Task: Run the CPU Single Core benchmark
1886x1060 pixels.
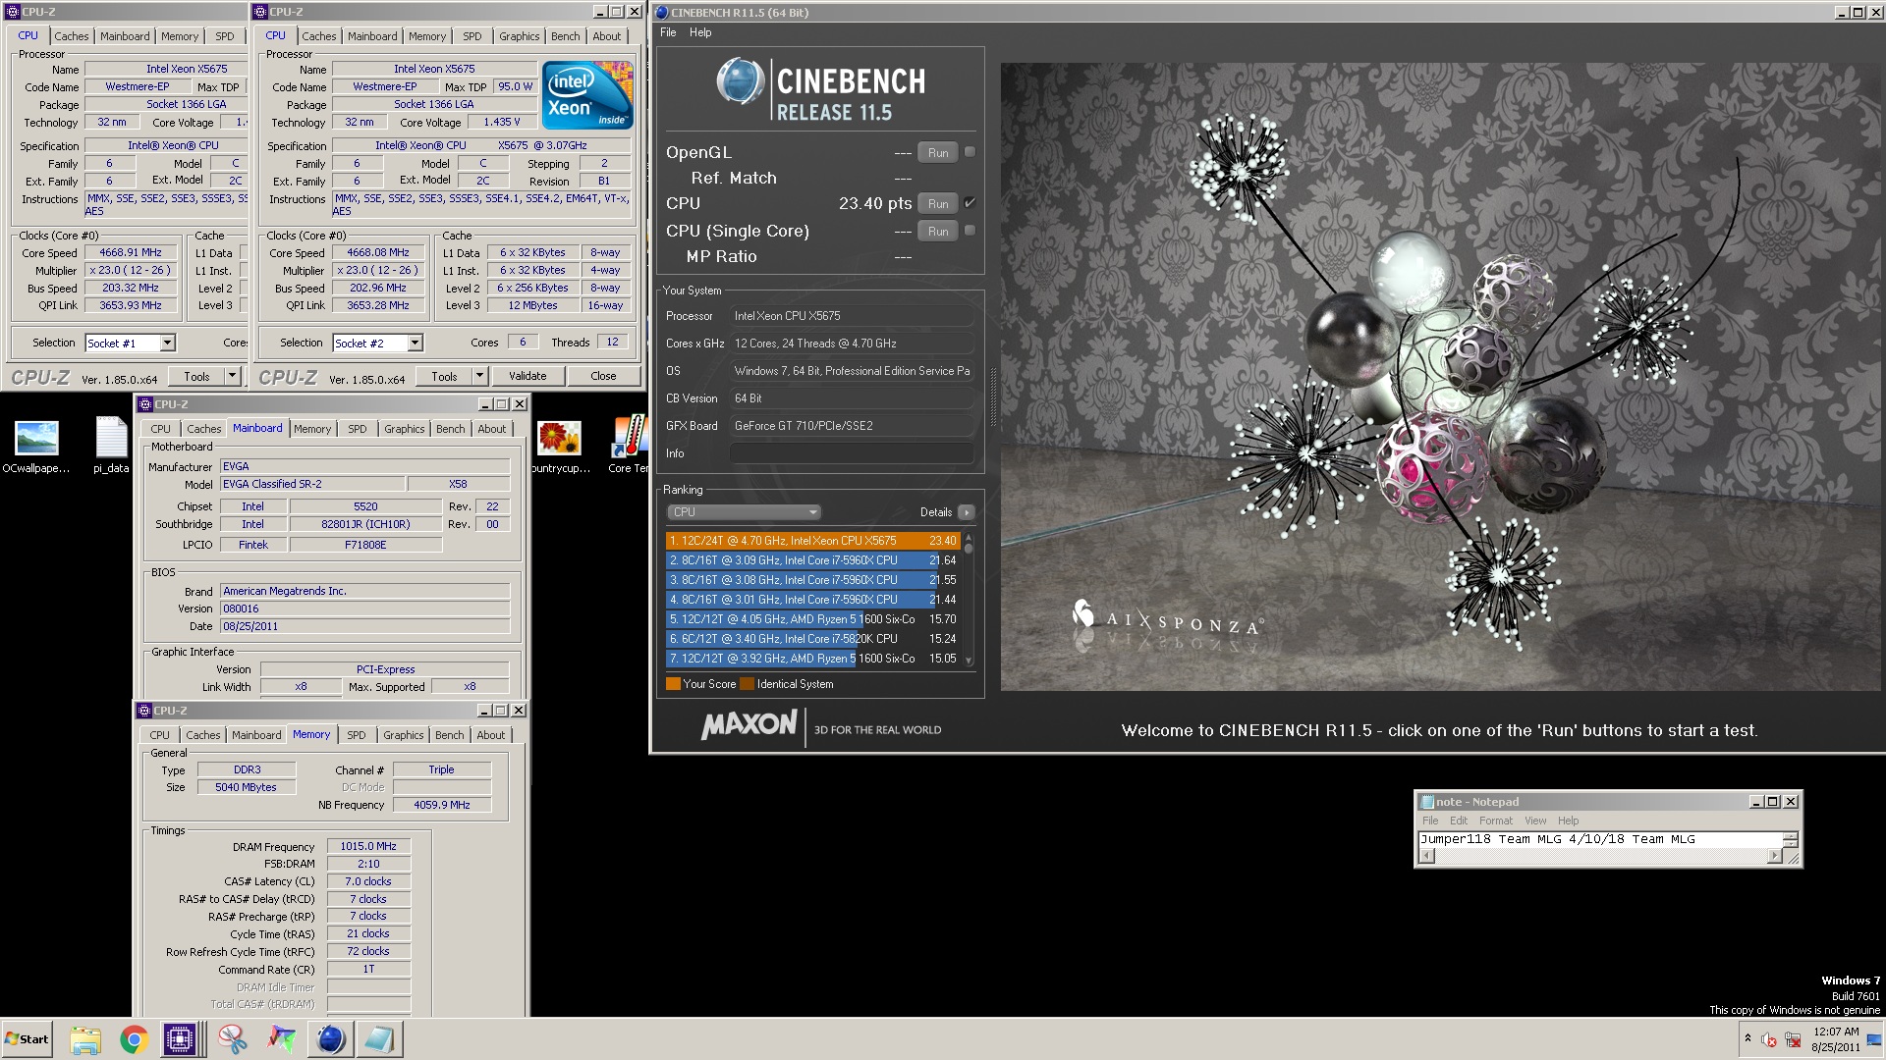Action: [938, 231]
